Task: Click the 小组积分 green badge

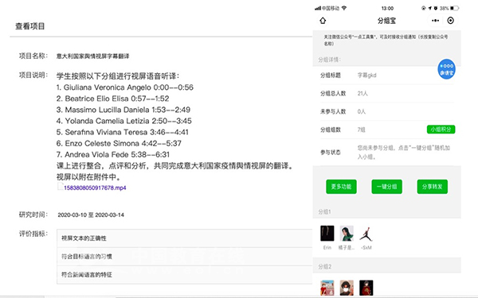Action: [441, 130]
